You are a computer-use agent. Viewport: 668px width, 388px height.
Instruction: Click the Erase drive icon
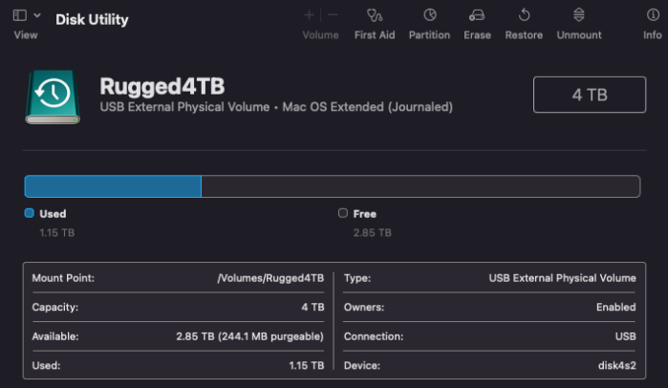(477, 15)
